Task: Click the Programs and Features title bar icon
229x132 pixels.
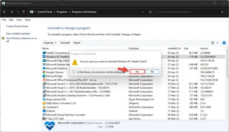Action: coord(3,3)
